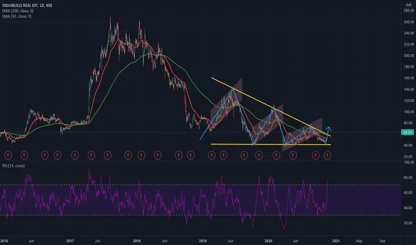Click the 2019 time axis label
The image size is (416, 245).
coord(203,241)
